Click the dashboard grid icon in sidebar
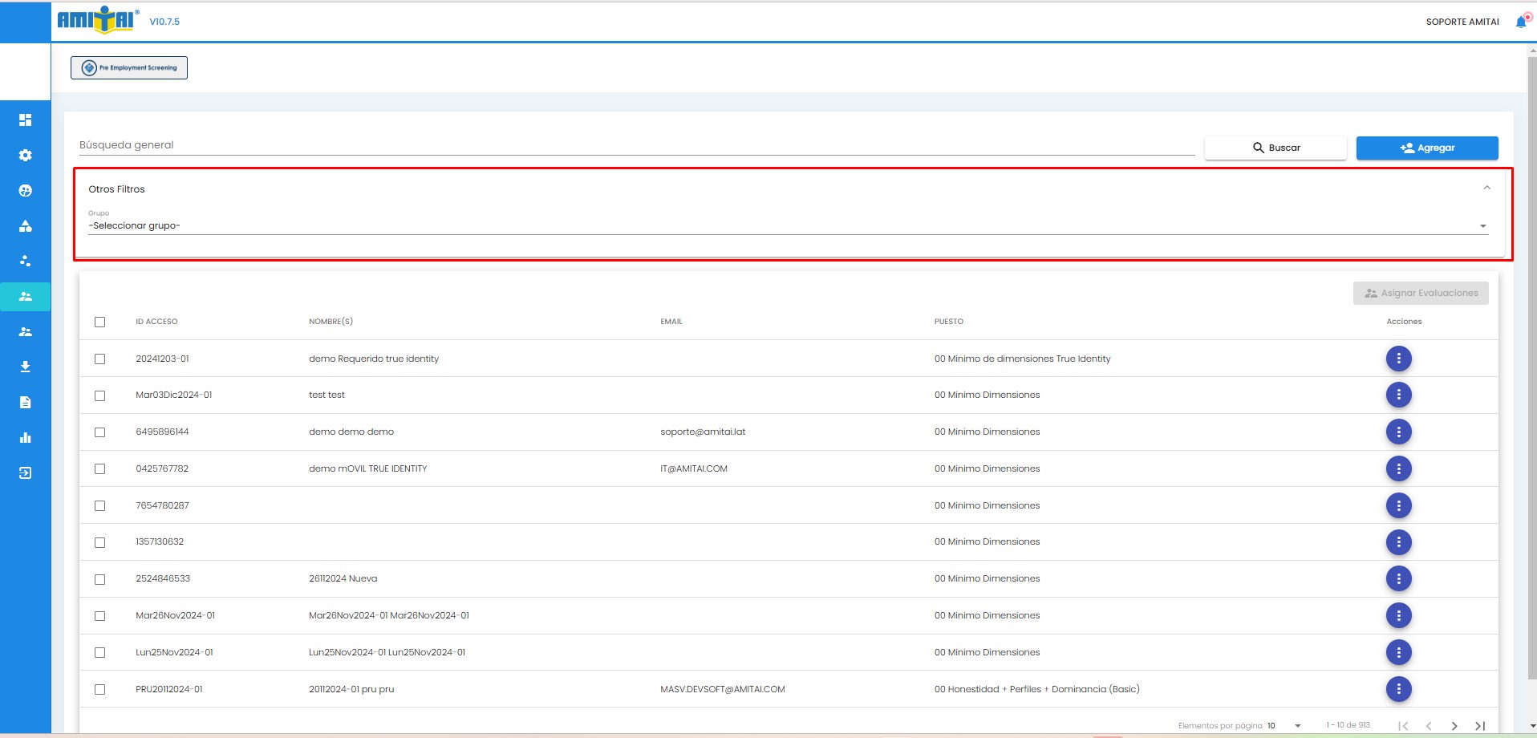Screen dimensions: 1537x738 click(x=26, y=120)
